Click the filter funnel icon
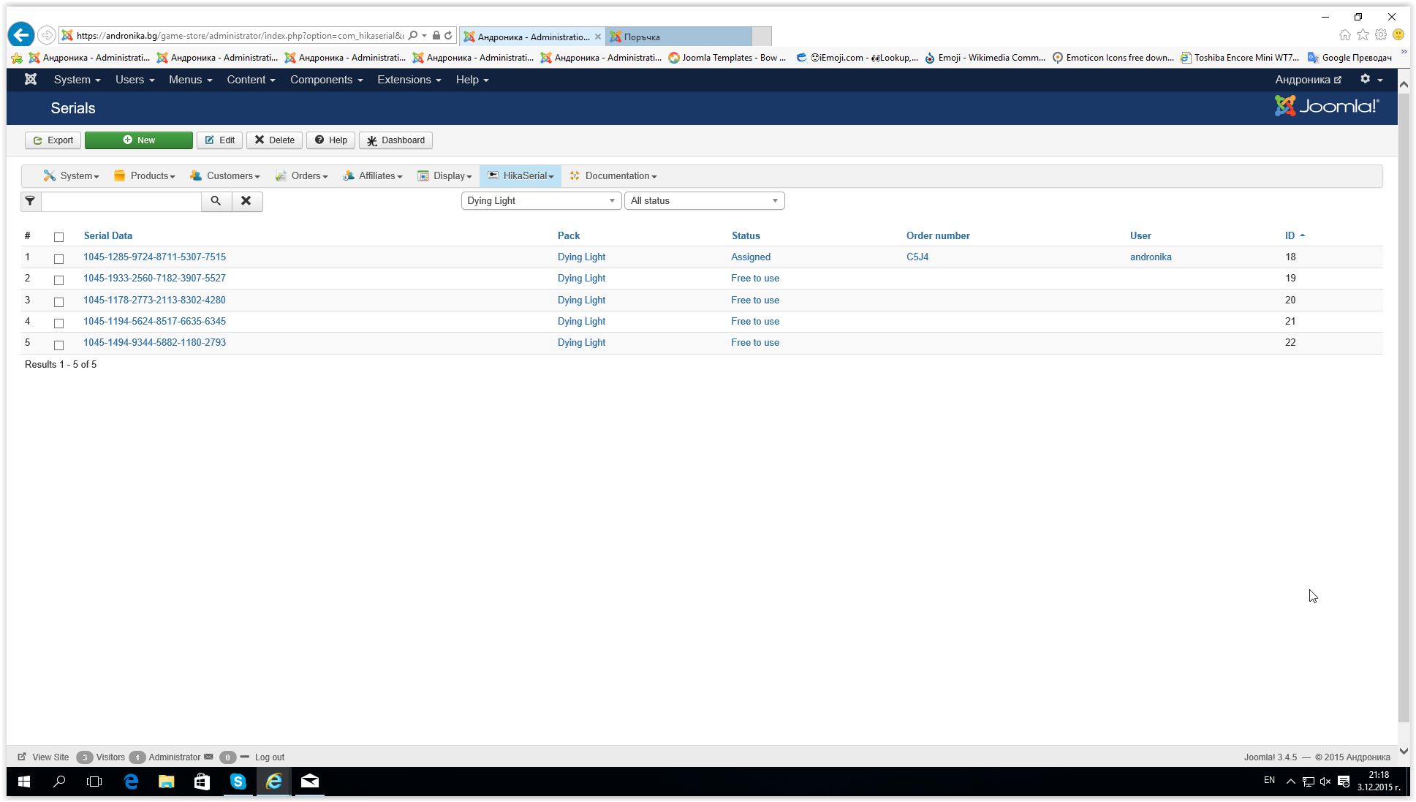This screenshot has width=1416, height=802. tap(30, 201)
